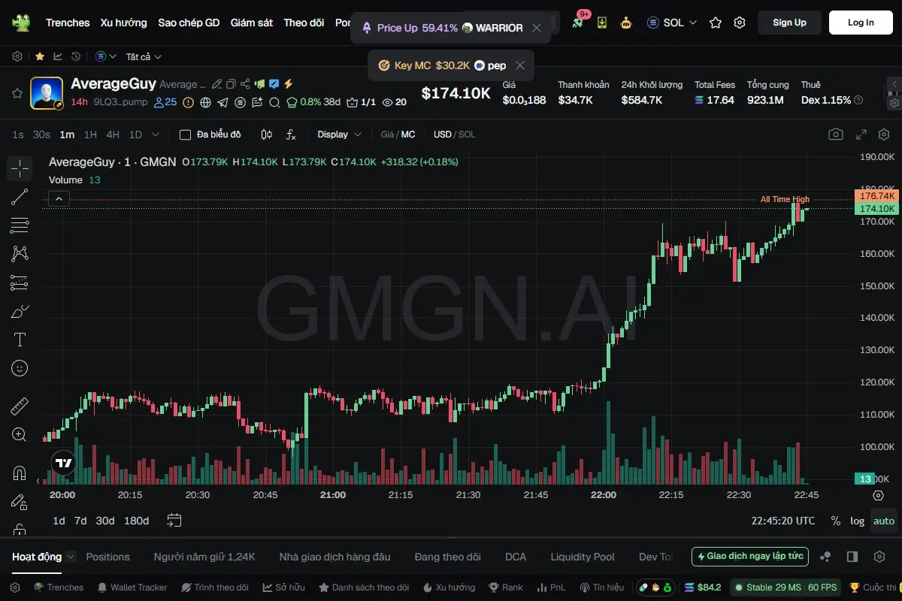Go to Sao chép GD page
The image size is (902, 601).
click(x=189, y=23)
